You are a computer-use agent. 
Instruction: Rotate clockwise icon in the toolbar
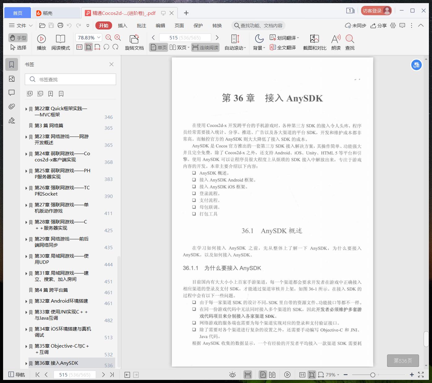[x=116, y=47]
